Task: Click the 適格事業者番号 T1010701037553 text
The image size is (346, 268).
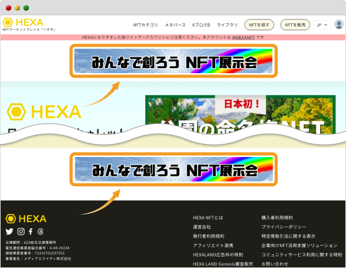Action: pyautogui.click(x=35, y=253)
